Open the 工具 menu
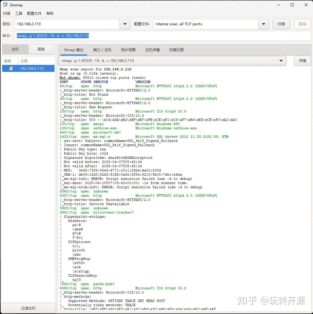Screen dimensions: 313x314 tap(19, 13)
